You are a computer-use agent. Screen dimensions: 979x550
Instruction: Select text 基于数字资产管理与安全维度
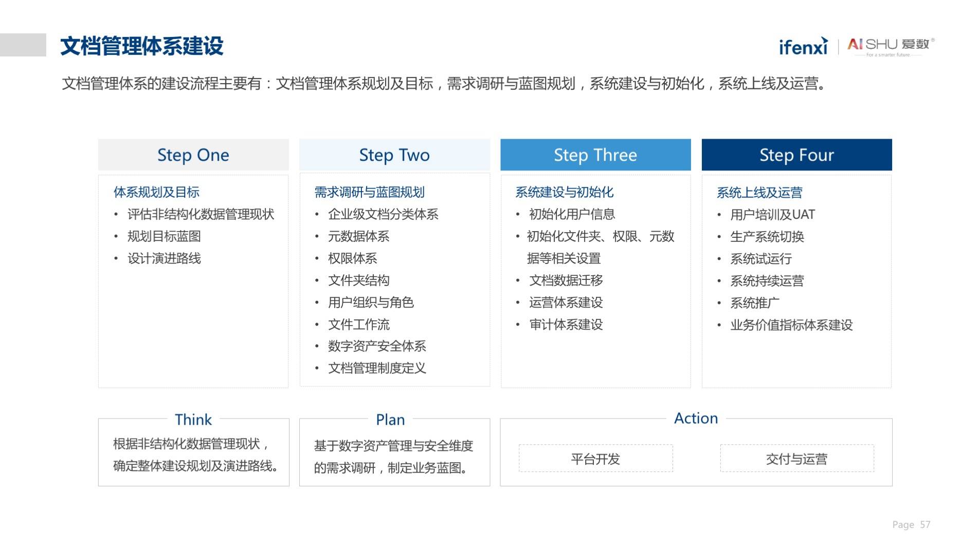pos(393,446)
